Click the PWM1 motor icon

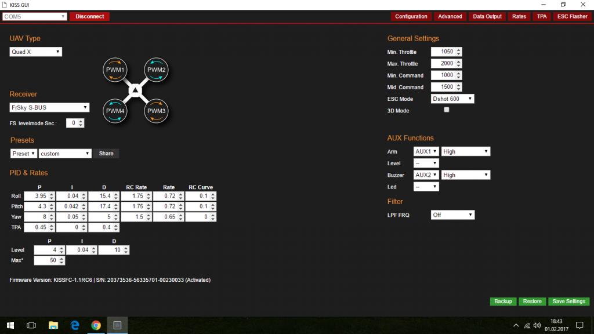tap(115, 70)
